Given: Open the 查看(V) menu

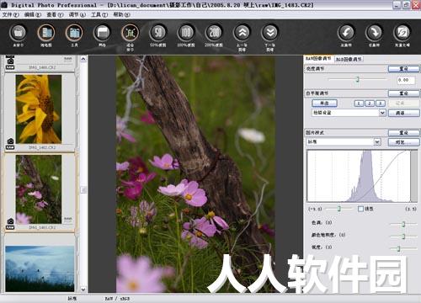Looking at the screenshot, I should [x=55, y=14].
